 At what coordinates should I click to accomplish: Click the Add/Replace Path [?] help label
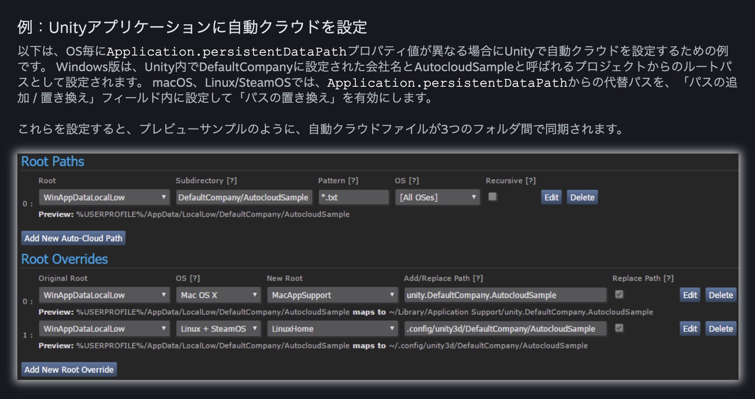pyautogui.click(x=443, y=278)
